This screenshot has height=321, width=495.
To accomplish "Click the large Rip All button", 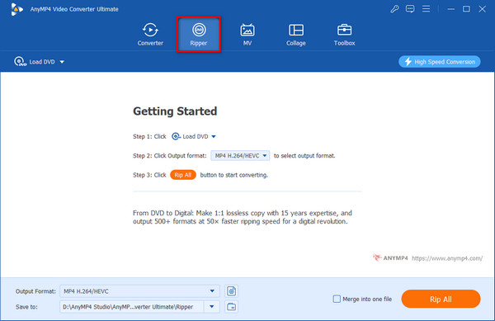I will (x=441, y=299).
